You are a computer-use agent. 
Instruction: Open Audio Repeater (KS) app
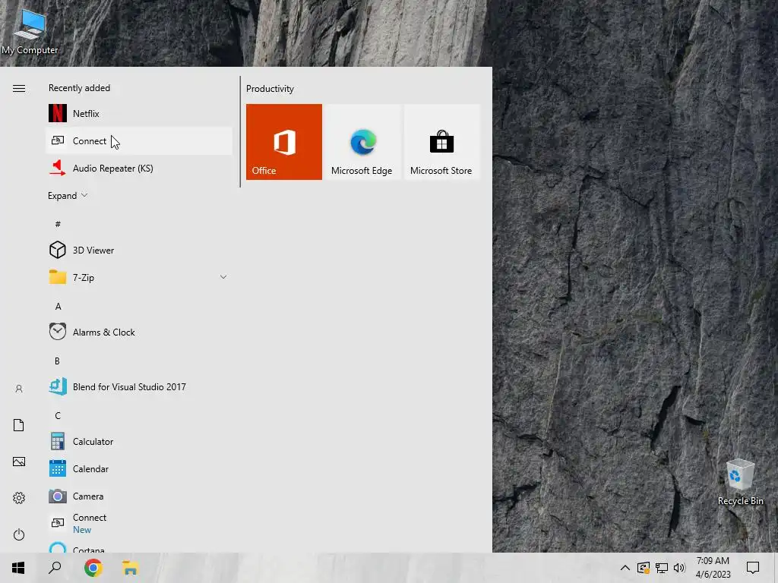coord(139,168)
